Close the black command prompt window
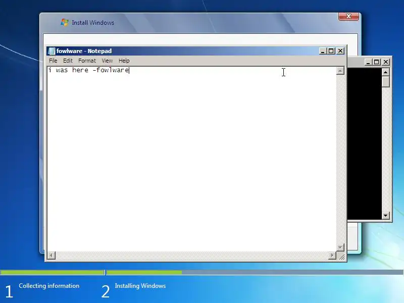Viewport: 404px width, 303px height. pos(385,62)
